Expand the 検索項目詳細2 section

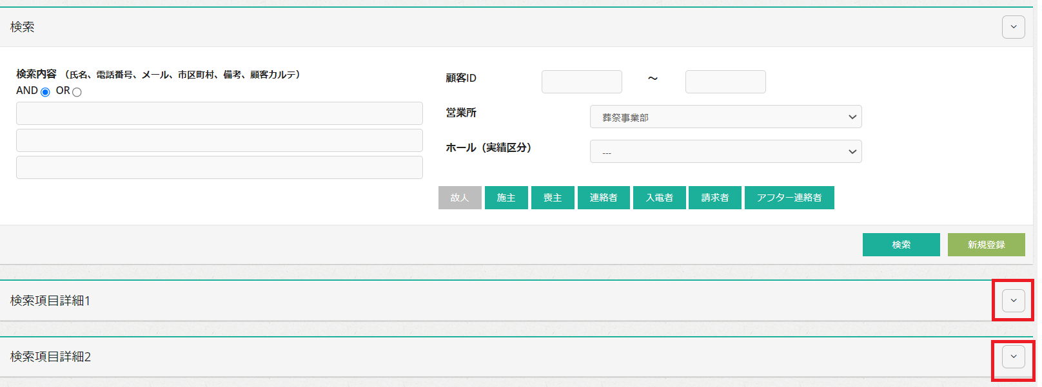[1013, 357]
